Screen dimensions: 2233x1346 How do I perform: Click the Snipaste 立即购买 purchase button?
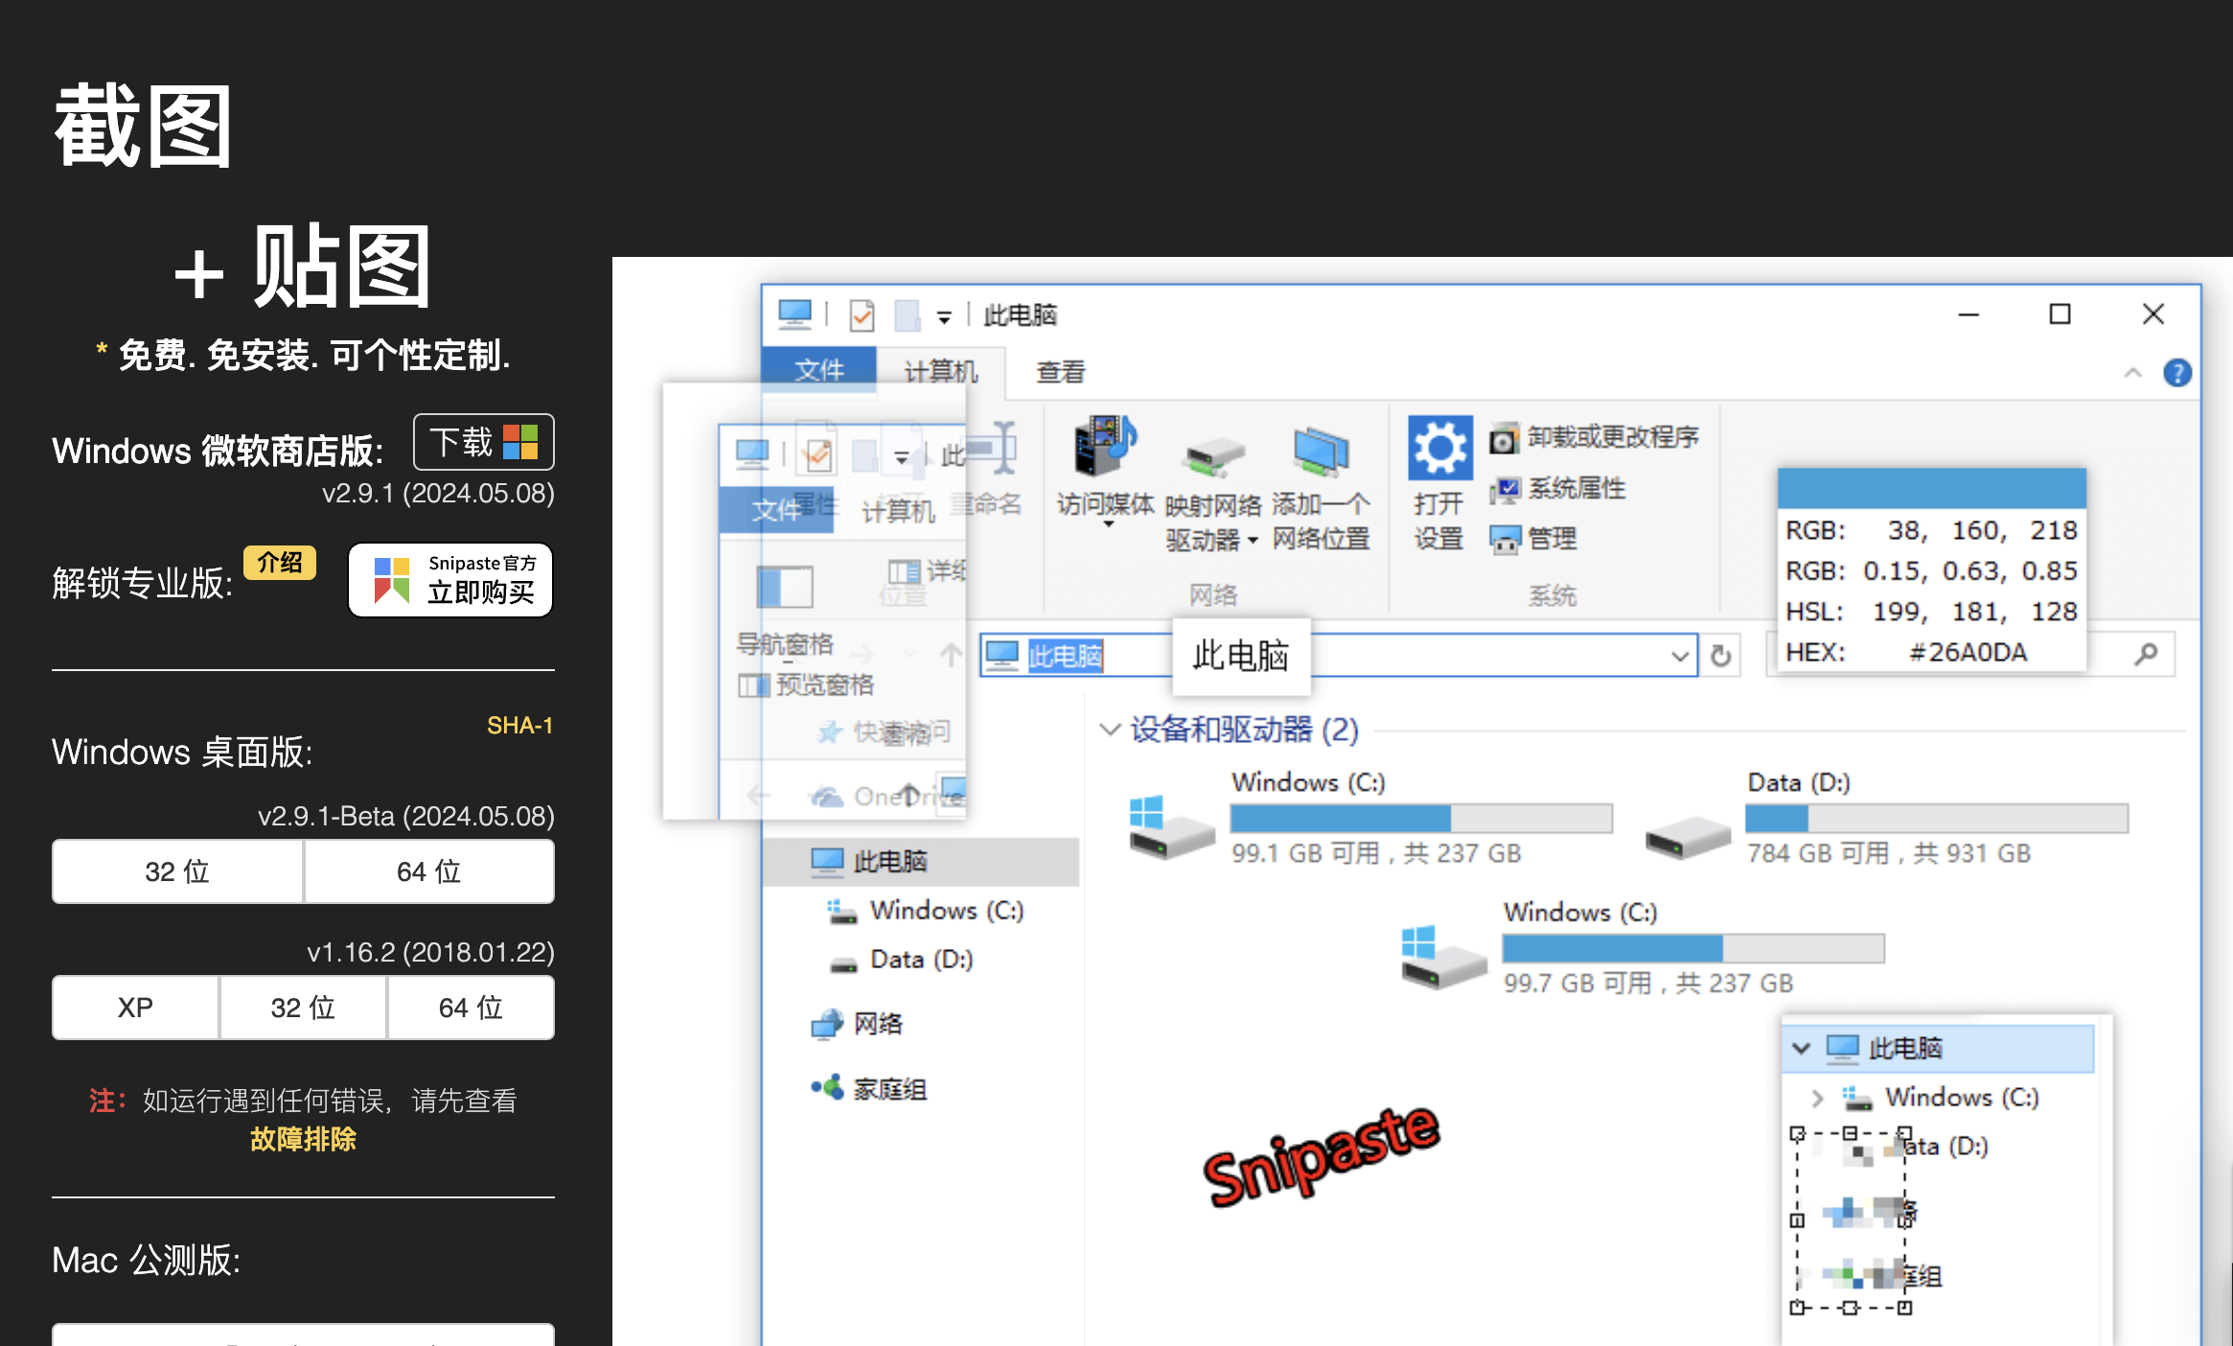point(450,580)
